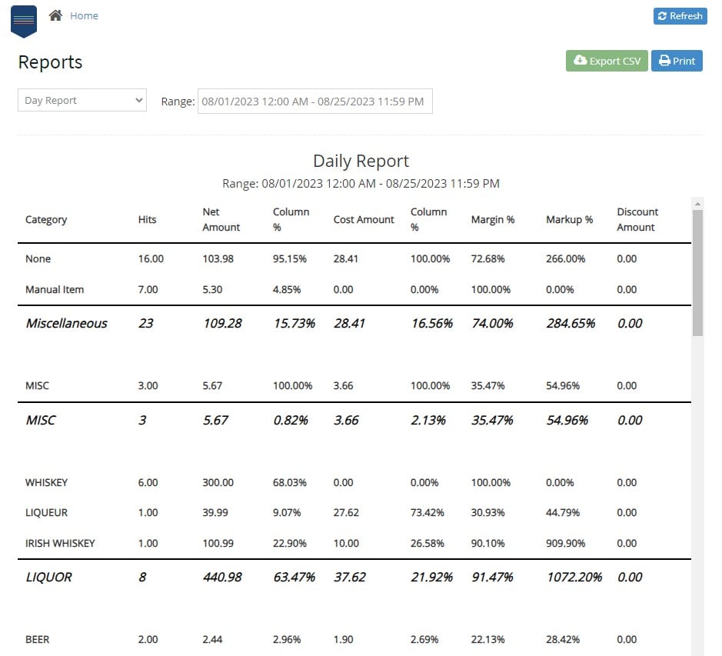Click inside the Range date input field

pyautogui.click(x=315, y=101)
